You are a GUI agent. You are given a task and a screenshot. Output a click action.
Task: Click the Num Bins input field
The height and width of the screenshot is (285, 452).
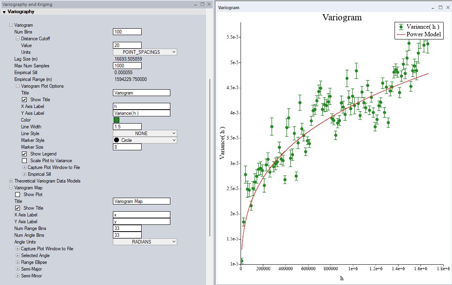tap(127, 32)
